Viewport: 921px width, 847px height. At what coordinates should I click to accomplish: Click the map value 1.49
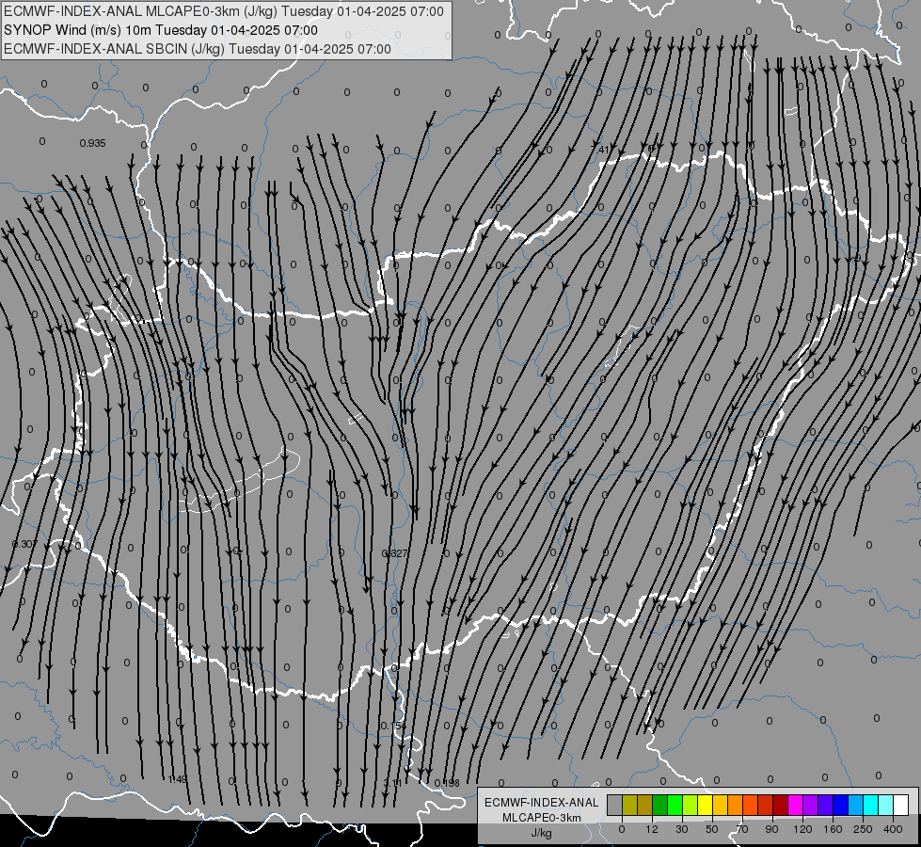click(x=178, y=779)
